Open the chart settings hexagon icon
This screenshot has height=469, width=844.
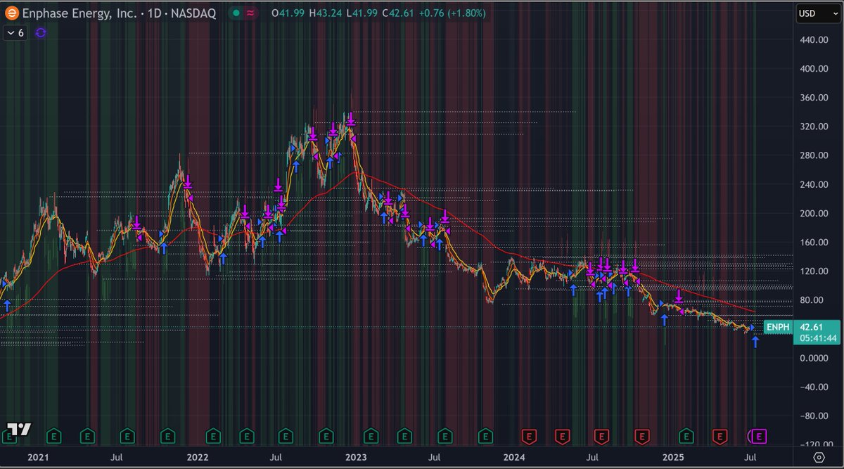point(819,457)
